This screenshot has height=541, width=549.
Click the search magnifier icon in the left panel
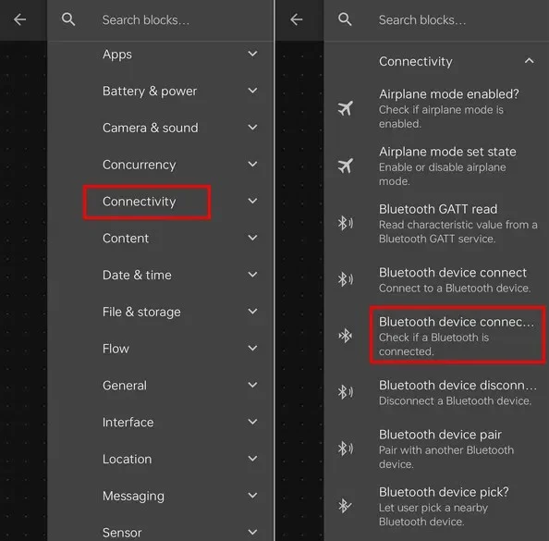pyautogui.click(x=68, y=19)
